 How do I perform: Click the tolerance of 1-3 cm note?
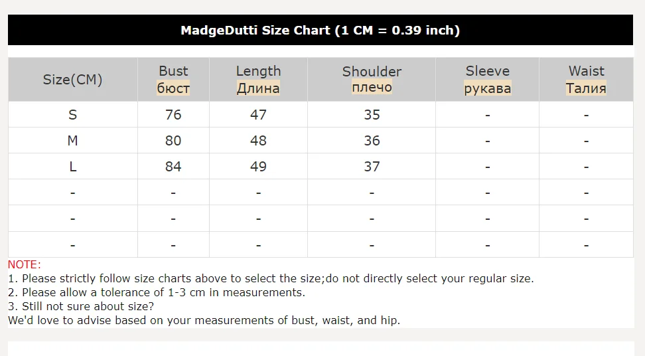click(157, 292)
